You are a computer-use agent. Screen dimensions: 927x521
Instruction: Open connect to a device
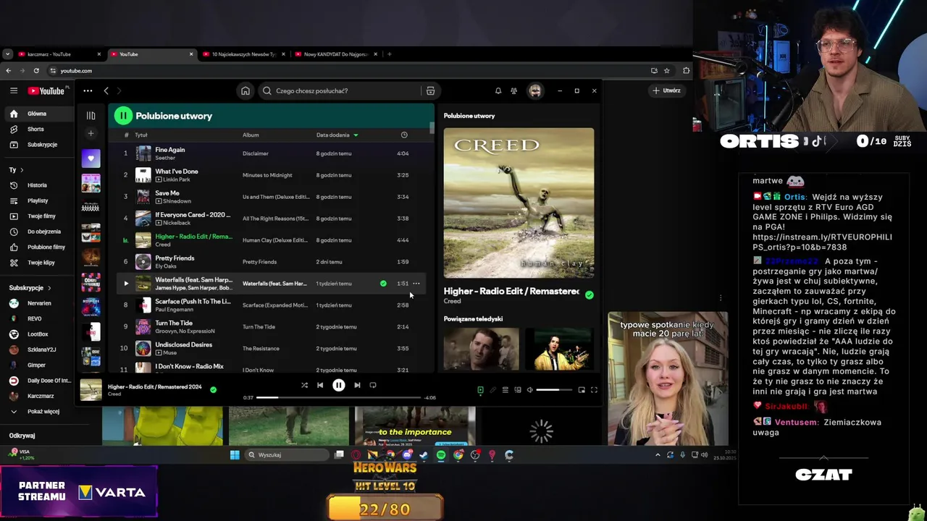point(518,390)
